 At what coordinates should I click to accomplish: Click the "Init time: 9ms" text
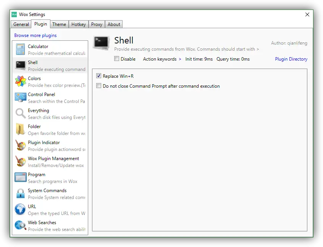(199, 59)
